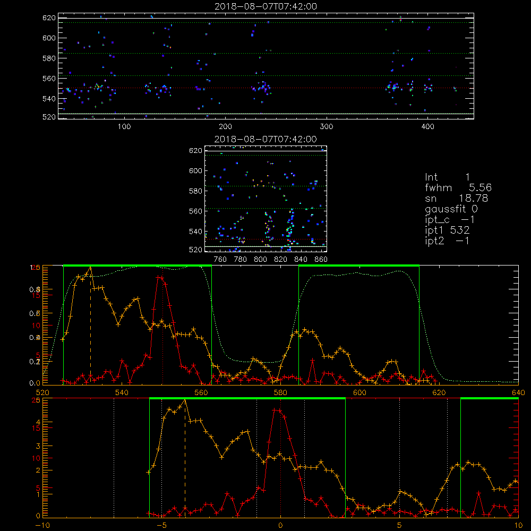The image size is (531, 531).
Task: Click the 'ipt1 532' parameter line
Action: click(447, 230)
